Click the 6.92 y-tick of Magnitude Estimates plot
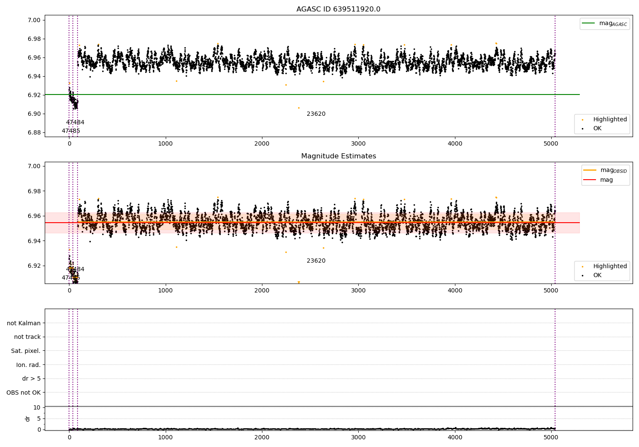Screen dimensions: 639x447 (34, 266)
